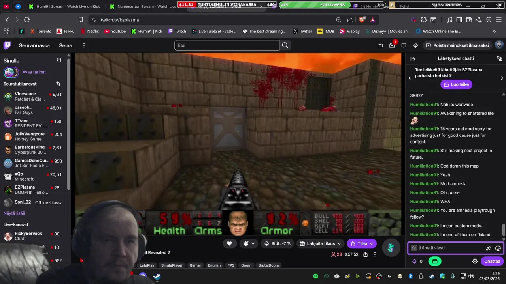Viewport: 506px width, 284px height.
Task: Reload the page
Action: coord(27,20)
